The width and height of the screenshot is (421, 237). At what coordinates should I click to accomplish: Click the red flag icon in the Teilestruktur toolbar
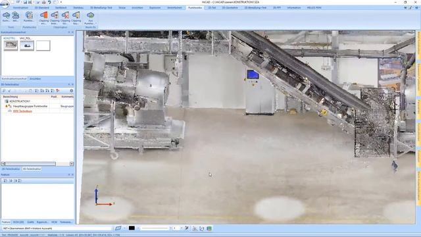click(57, 91)
